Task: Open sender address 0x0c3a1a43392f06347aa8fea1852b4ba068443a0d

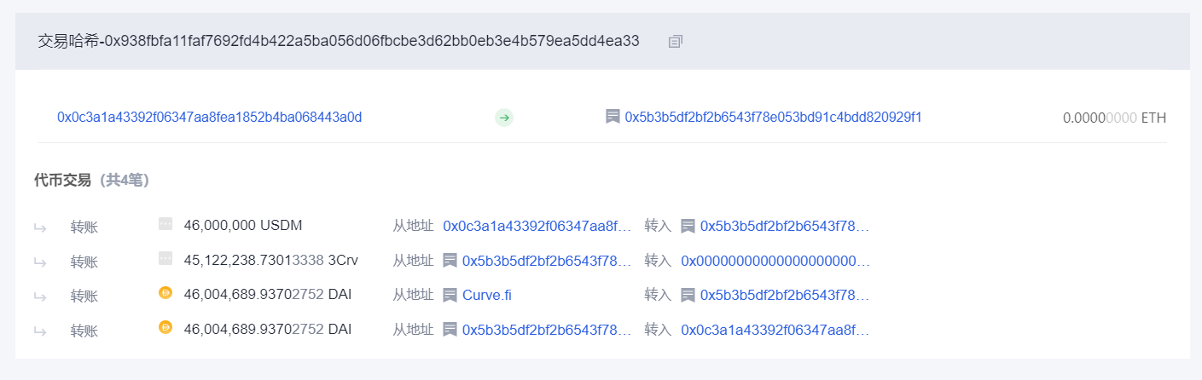Action: 210,118
